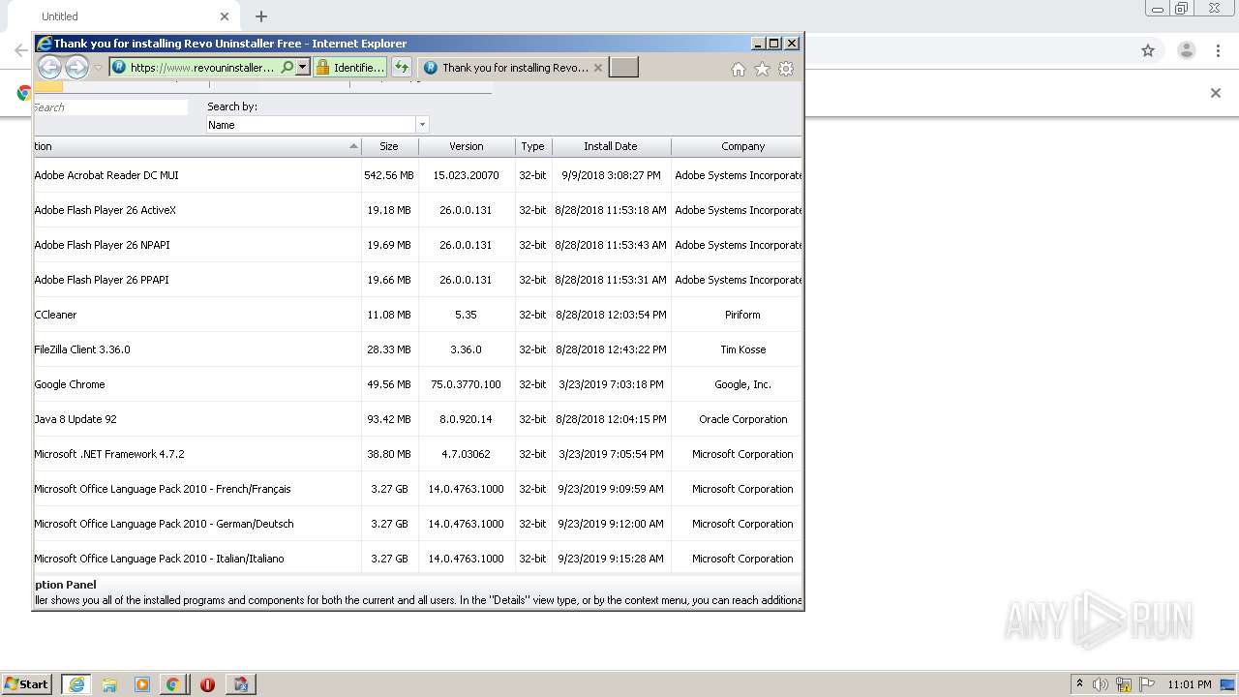
Task: Open a new Chrome tab
Action: [261, 16]
